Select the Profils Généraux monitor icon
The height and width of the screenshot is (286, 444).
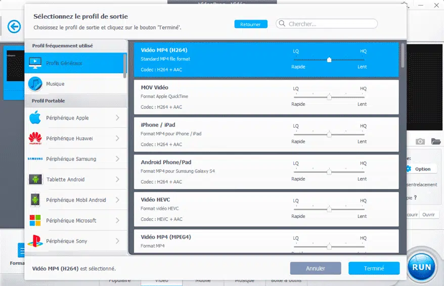pyautogui.click(x=35, y=63)
